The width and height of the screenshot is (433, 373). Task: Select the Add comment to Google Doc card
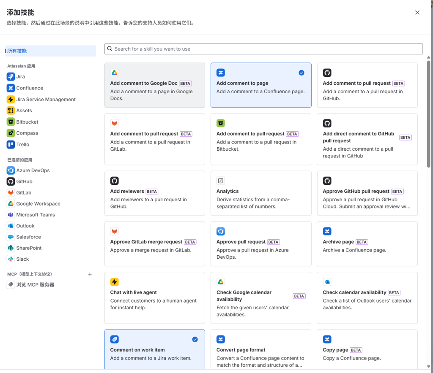[154, 85]
